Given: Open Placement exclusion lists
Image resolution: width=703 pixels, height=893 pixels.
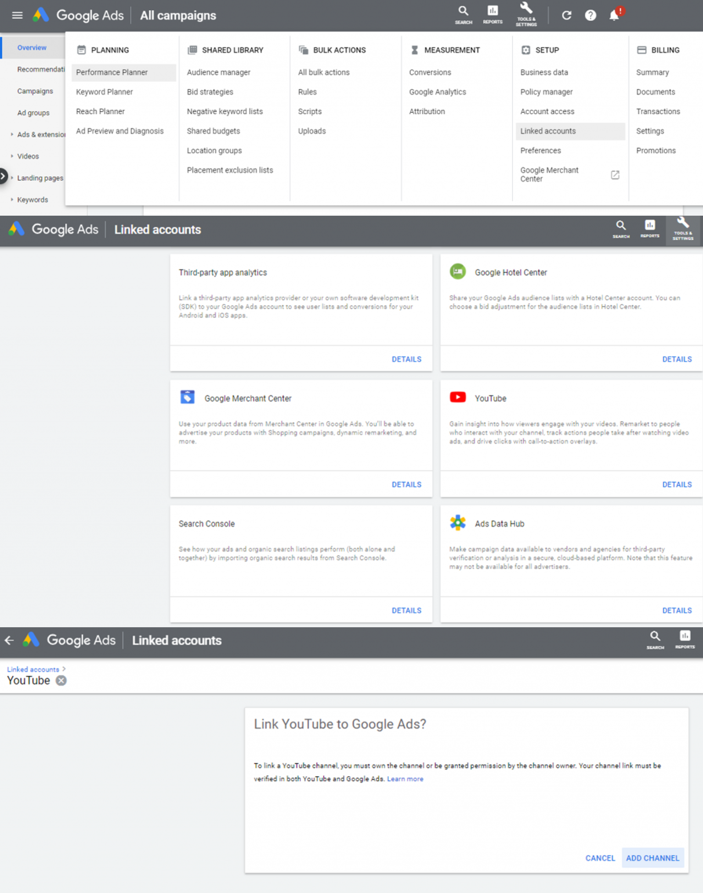Looking at the screenshot, I should coord(230,170).
